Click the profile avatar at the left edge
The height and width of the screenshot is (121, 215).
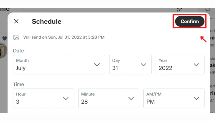(3, 50)
